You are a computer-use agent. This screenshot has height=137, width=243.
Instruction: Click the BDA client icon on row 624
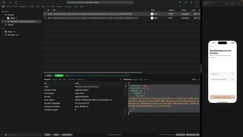(x=152, y=18)
